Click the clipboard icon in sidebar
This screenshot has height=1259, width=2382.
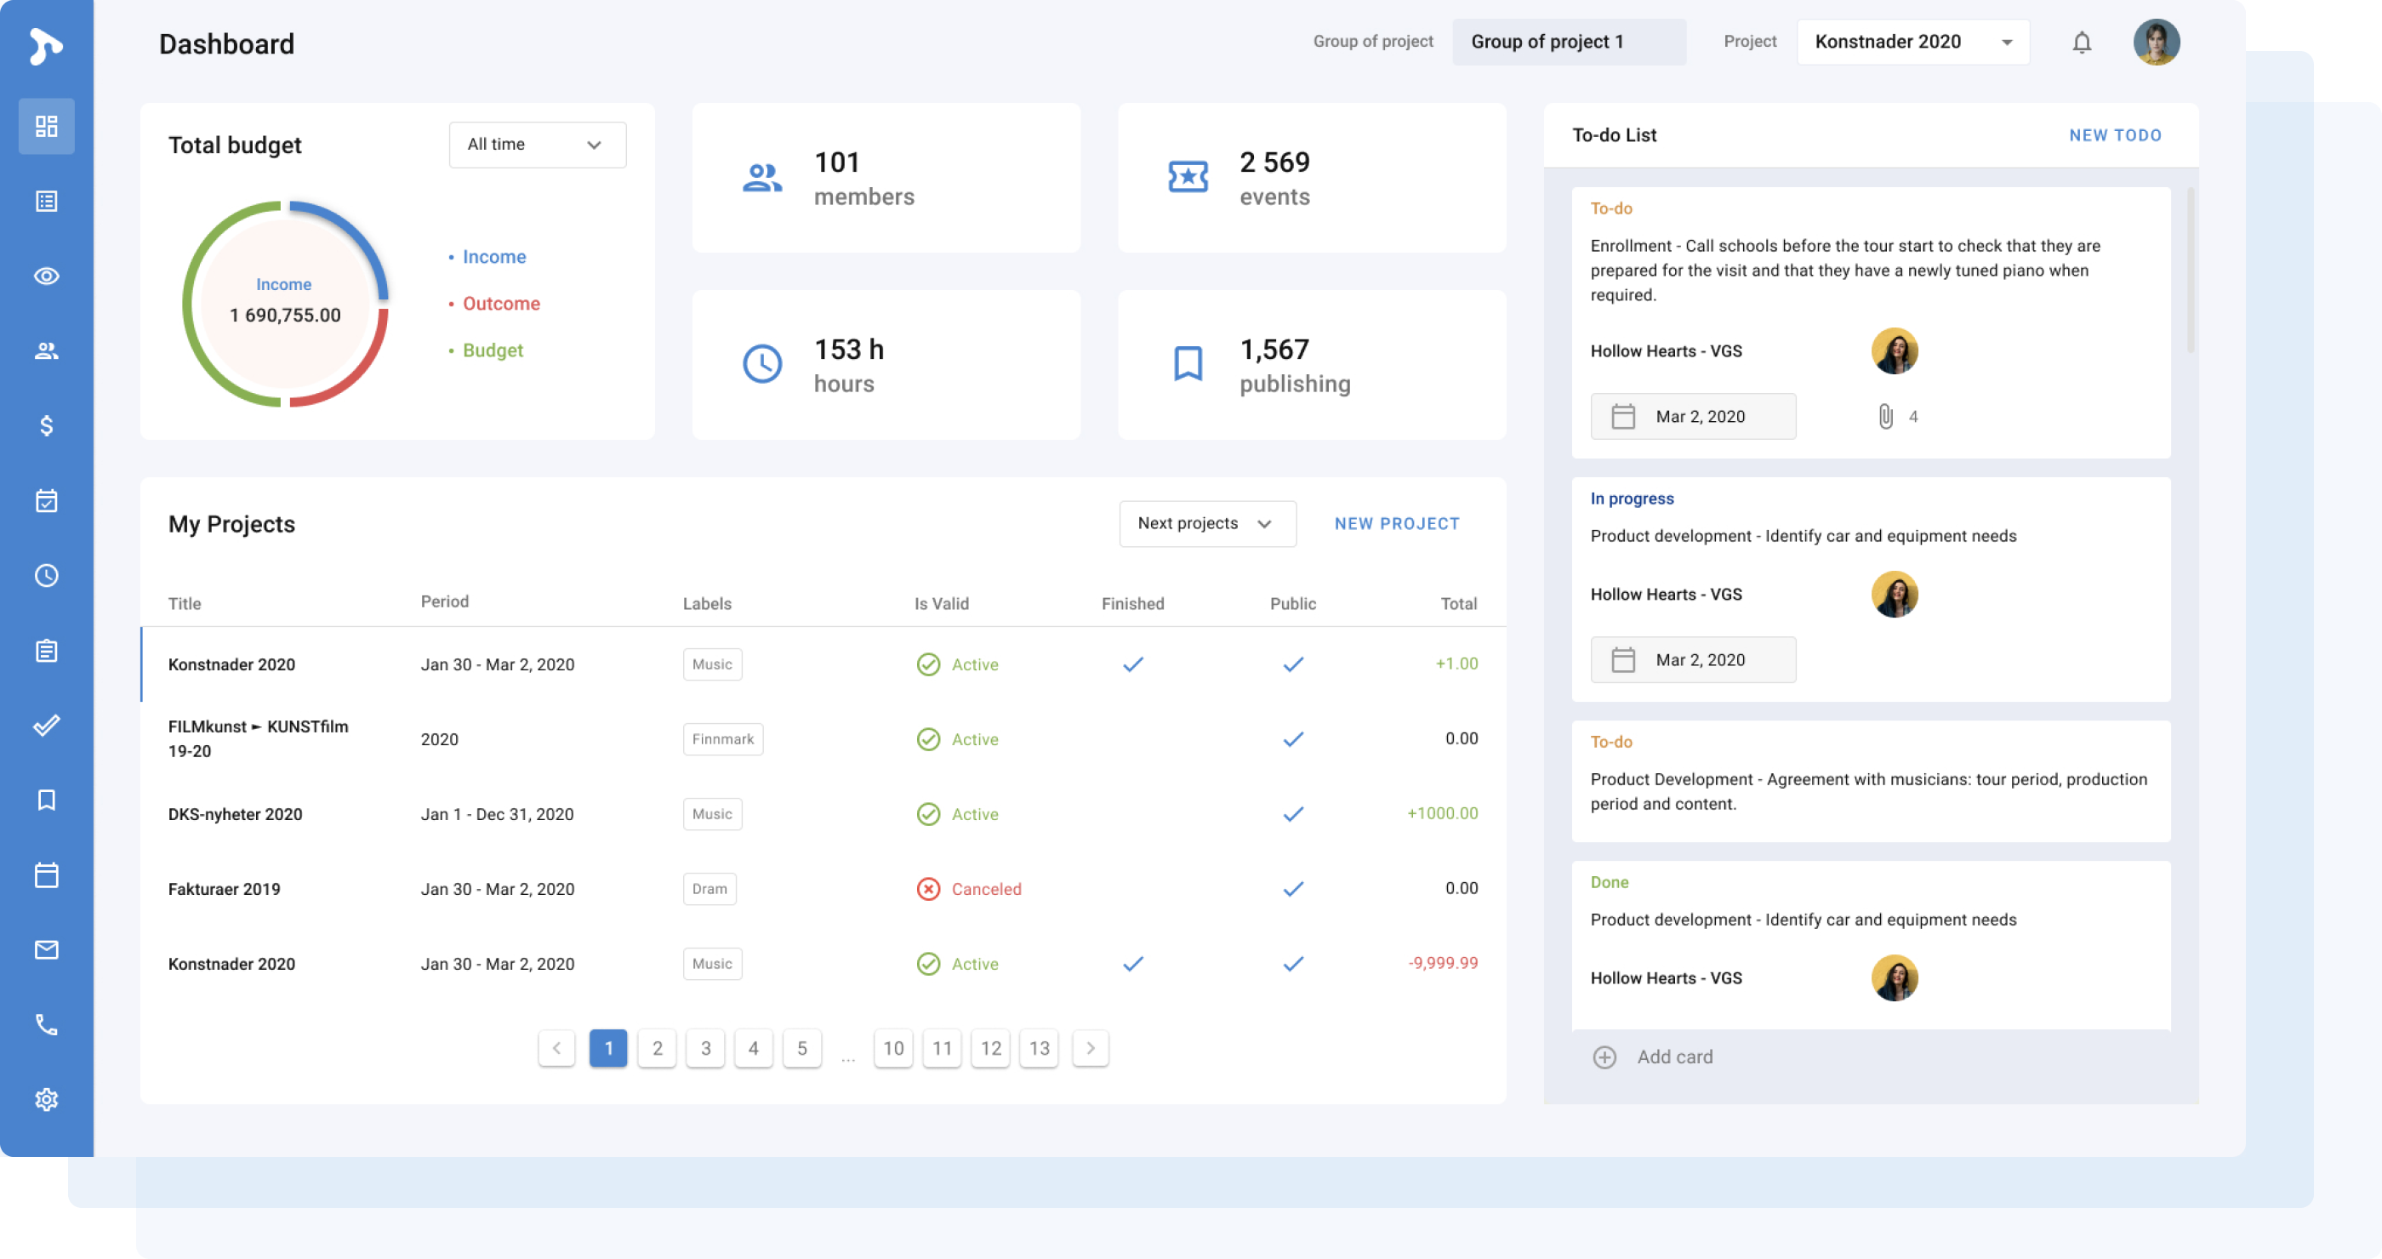pos(46,650)
